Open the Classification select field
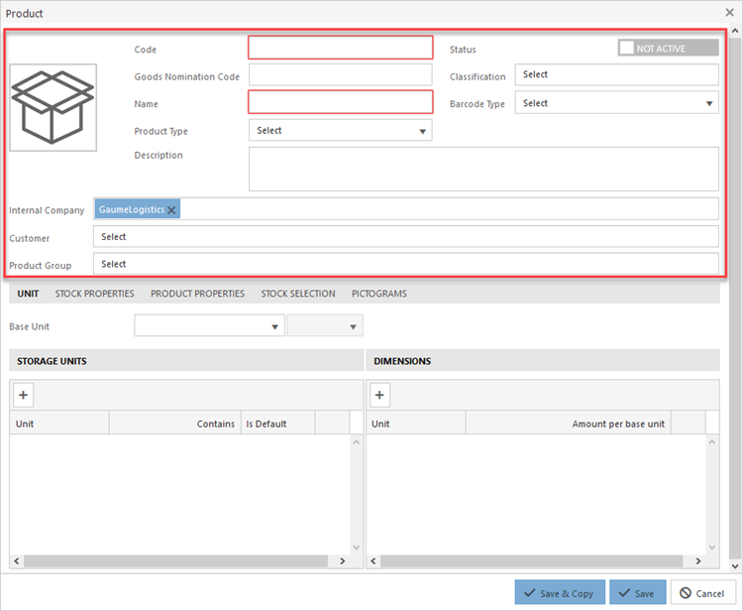Screen dimensions: 743x611 (x=616, y=74)
